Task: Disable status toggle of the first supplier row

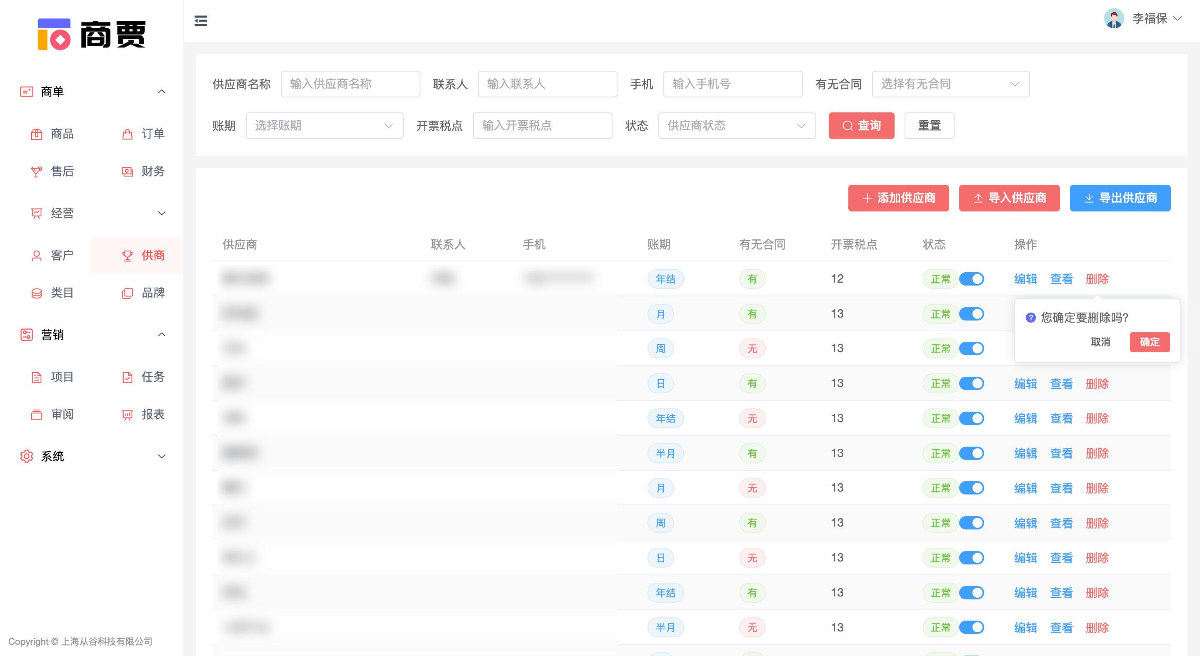Action: coord(972,279)
